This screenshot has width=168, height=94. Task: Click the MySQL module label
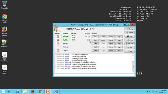pyautogui.click(x=65, y=40)
